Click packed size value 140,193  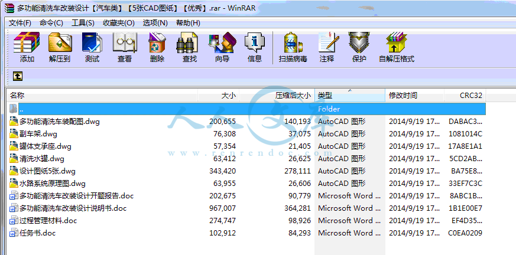[x=297, y=122]
